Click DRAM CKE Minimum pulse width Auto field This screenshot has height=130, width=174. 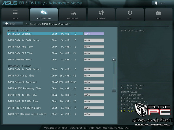(x=94, y=114)
